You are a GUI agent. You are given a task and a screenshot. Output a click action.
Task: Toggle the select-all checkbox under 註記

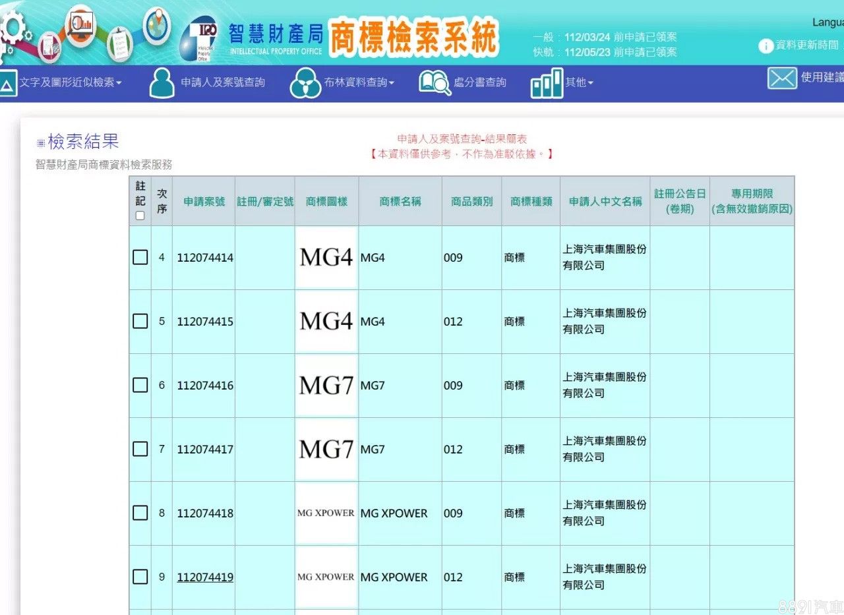pos(140,216)
